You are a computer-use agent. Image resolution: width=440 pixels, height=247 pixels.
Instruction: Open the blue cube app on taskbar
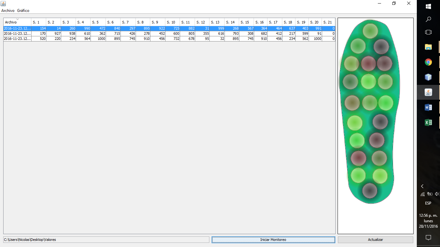coord(428,77)
